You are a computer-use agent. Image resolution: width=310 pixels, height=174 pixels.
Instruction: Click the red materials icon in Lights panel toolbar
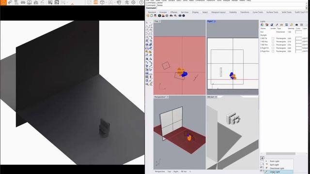(x=267, y=25)
